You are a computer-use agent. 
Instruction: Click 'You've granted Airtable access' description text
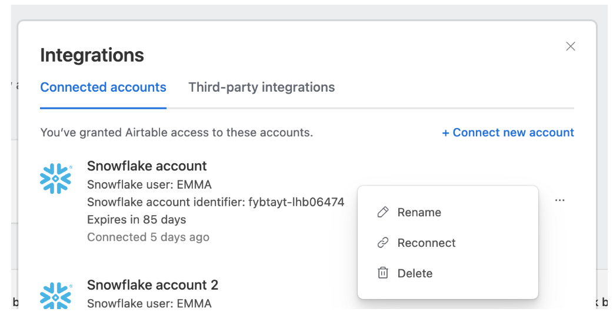(176, 133)
